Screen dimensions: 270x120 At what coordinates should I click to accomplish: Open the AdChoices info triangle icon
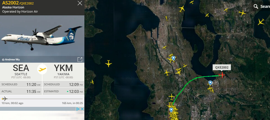78,109
